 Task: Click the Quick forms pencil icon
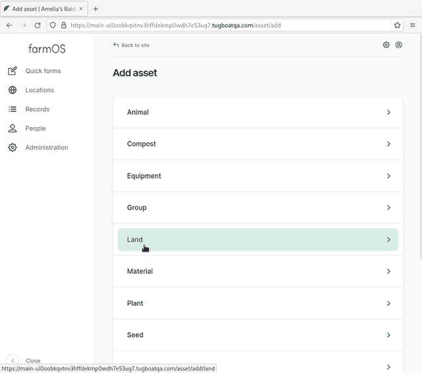pyautogui.click(x=13, y=71)
